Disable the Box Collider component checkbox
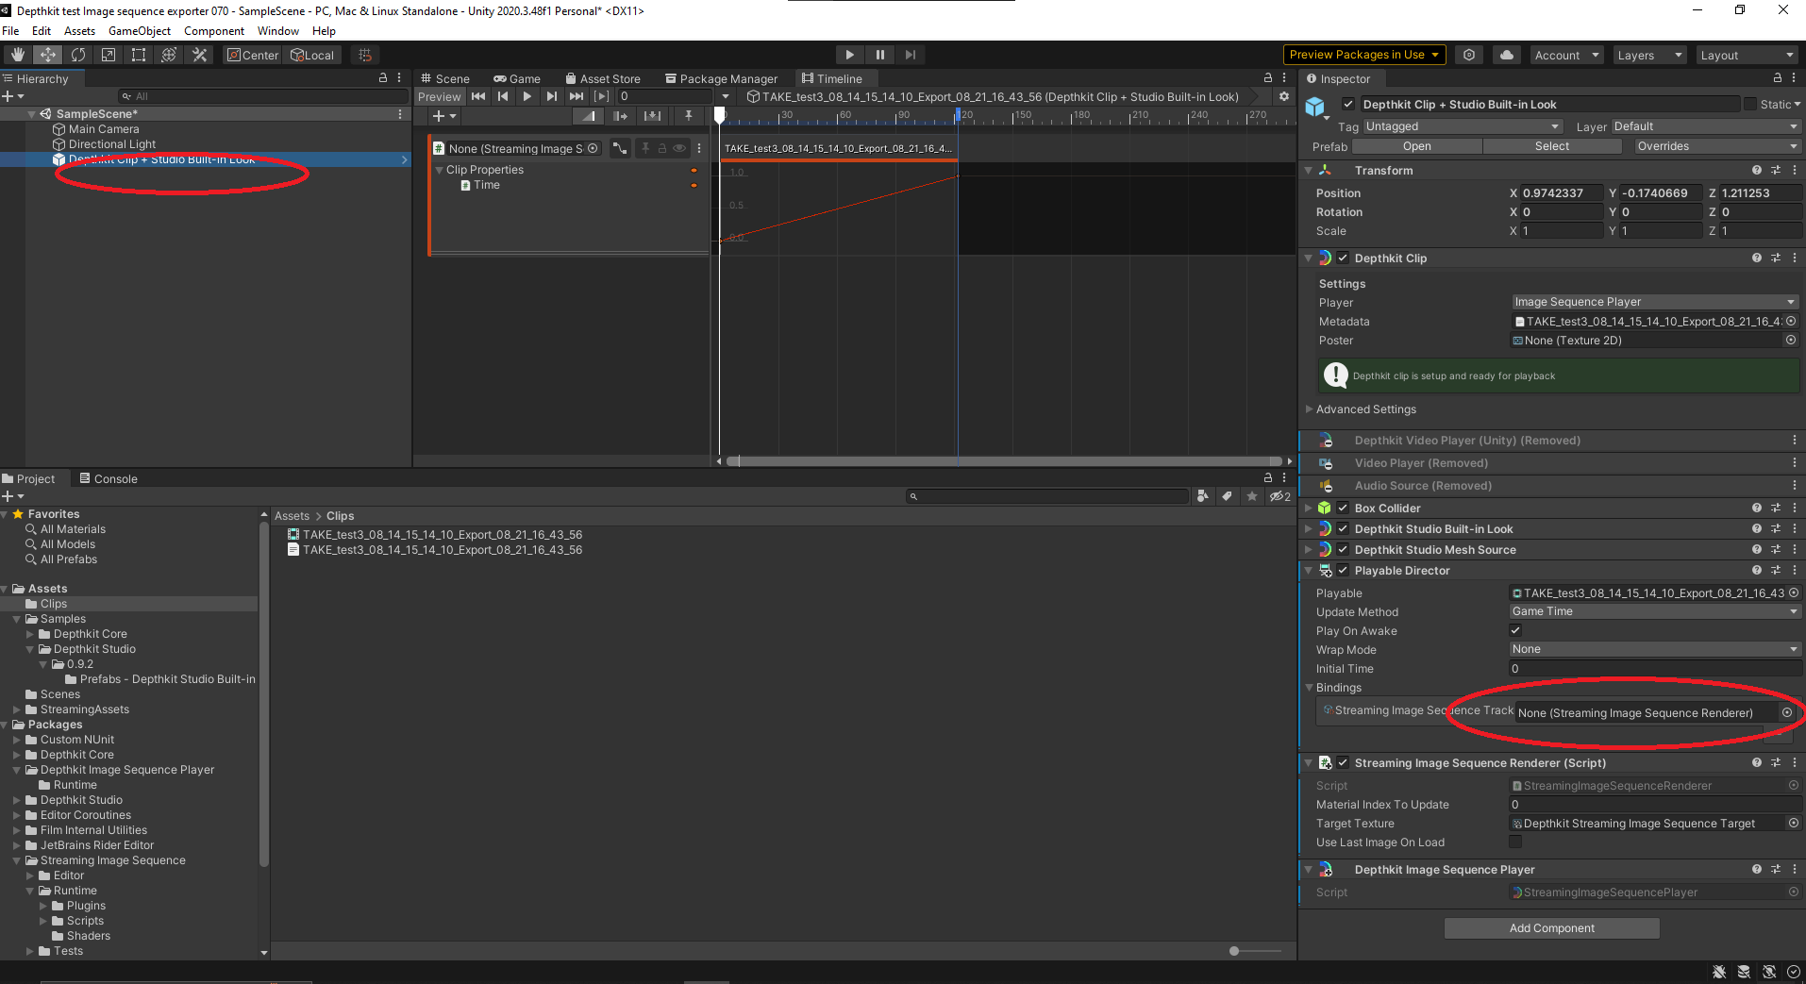 coord(1343,509)
